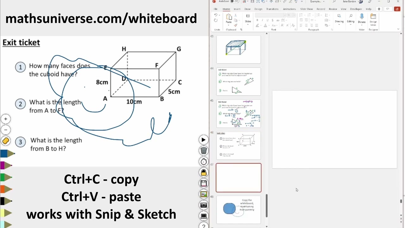Select the black pencil
Image resolution: width=405 pixels, height=228 pixels.
pyautogui.click(x=6, y=201)
